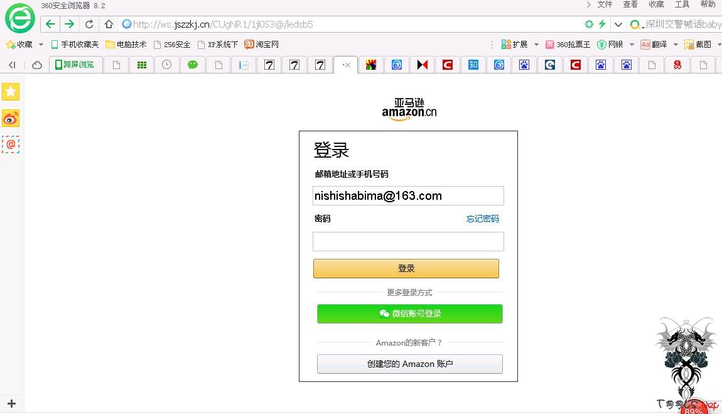Click the empty 密码 input field

point(408,242)
